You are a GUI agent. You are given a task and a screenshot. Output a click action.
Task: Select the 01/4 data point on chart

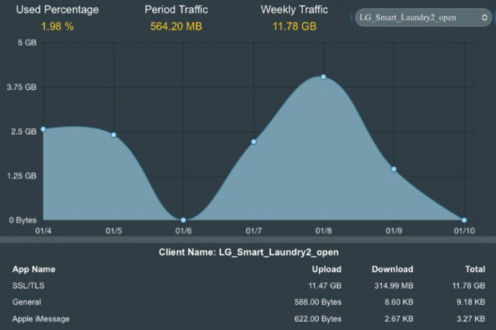[x=43, y=129]
